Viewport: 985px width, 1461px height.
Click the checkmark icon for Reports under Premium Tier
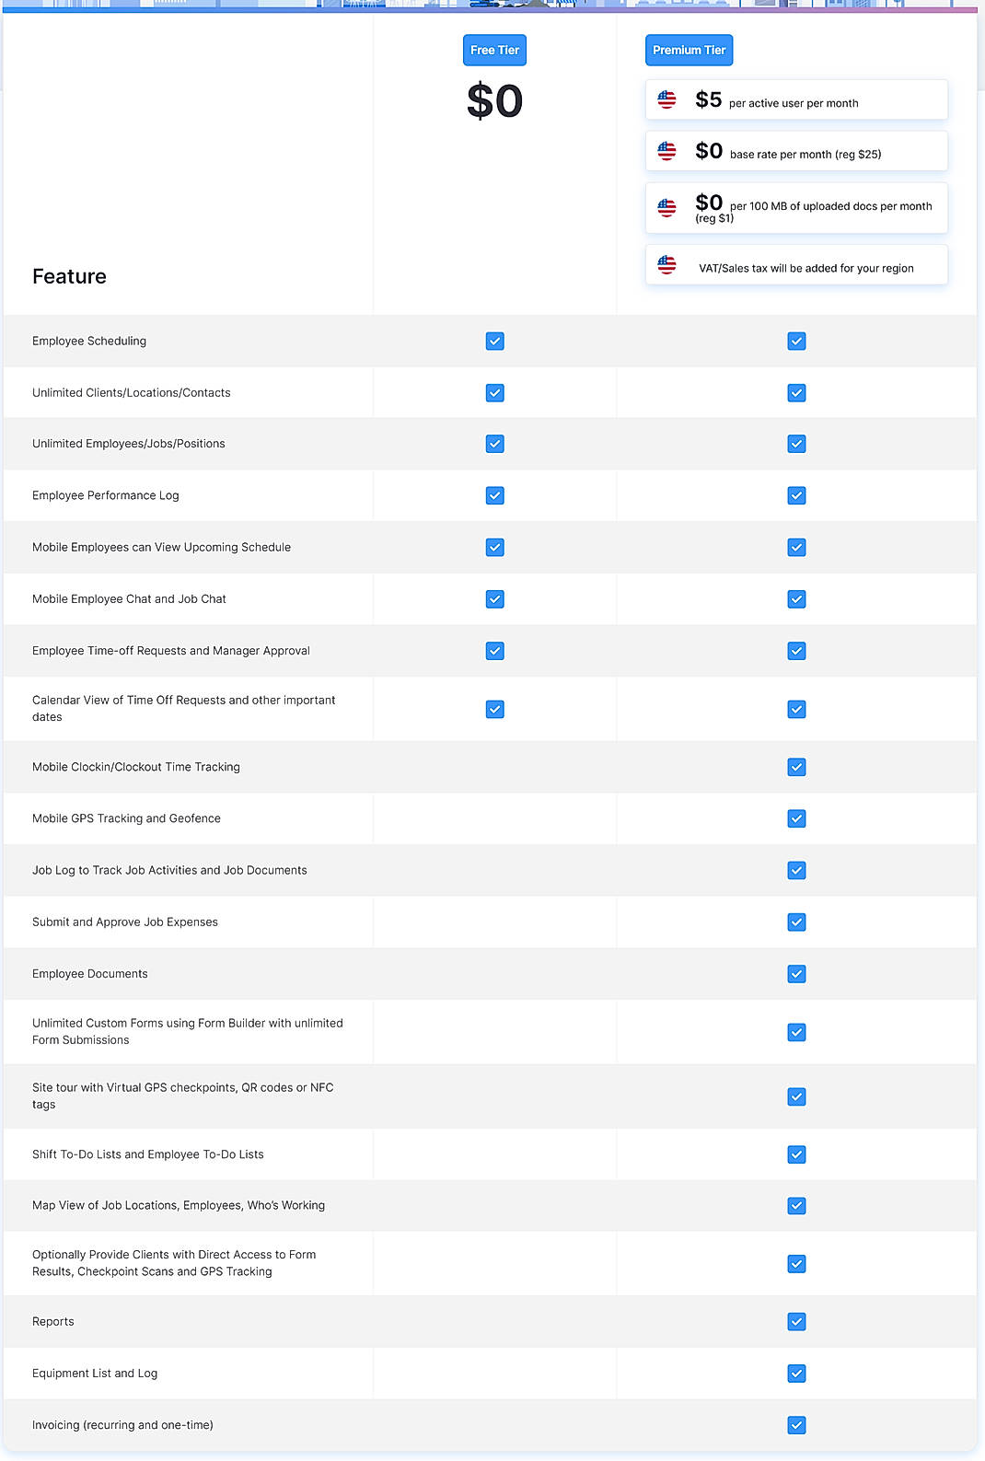(x=795, y=1321)
